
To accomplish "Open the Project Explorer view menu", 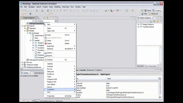I will coord(50,17).
